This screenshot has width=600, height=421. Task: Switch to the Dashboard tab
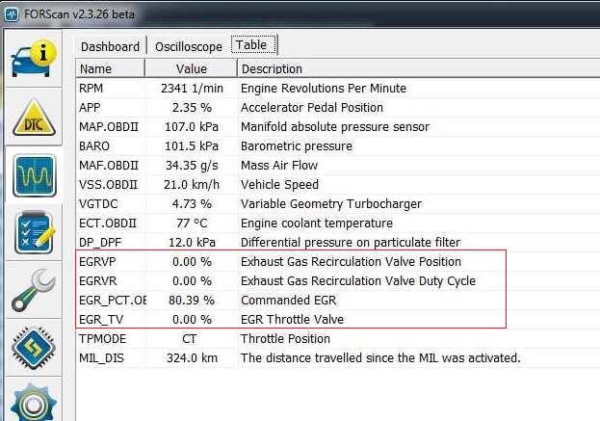109,46
